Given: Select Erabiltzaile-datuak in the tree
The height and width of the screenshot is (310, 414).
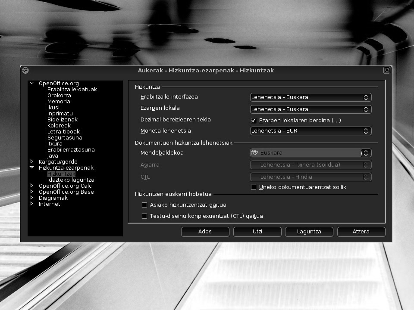Looking at the screenshot, I should coord(72,90).
